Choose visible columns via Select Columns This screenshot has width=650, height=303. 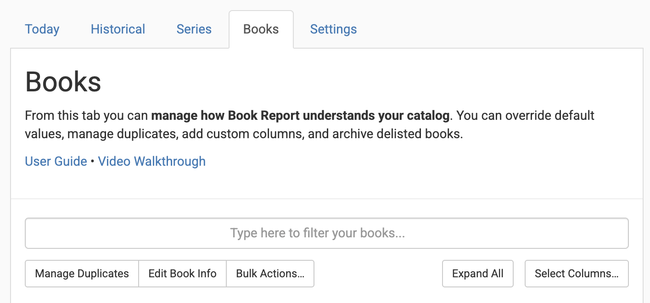576,273
